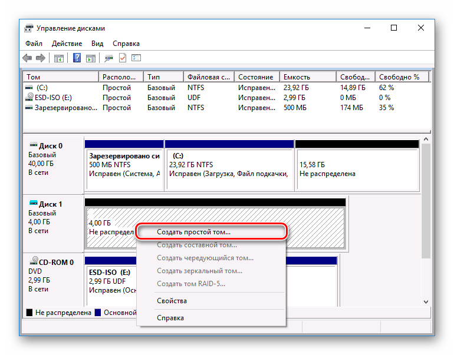The width and height of the screenshot is (454, 355).
Task: Select the ESD-ISO (E:) row in volume list
Action: [x=227, y=97]
